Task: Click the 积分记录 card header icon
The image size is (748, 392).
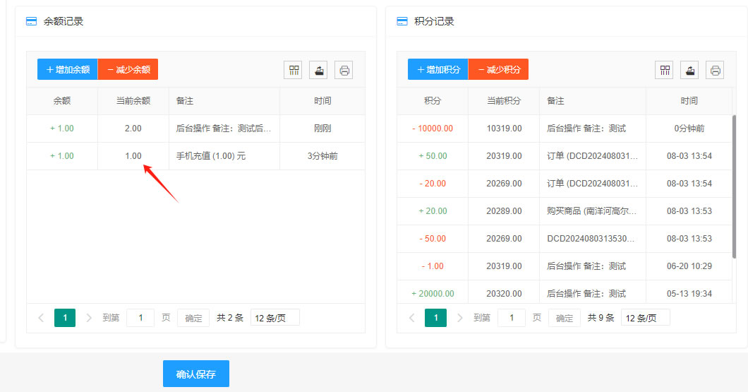Action: click(402, 21)
